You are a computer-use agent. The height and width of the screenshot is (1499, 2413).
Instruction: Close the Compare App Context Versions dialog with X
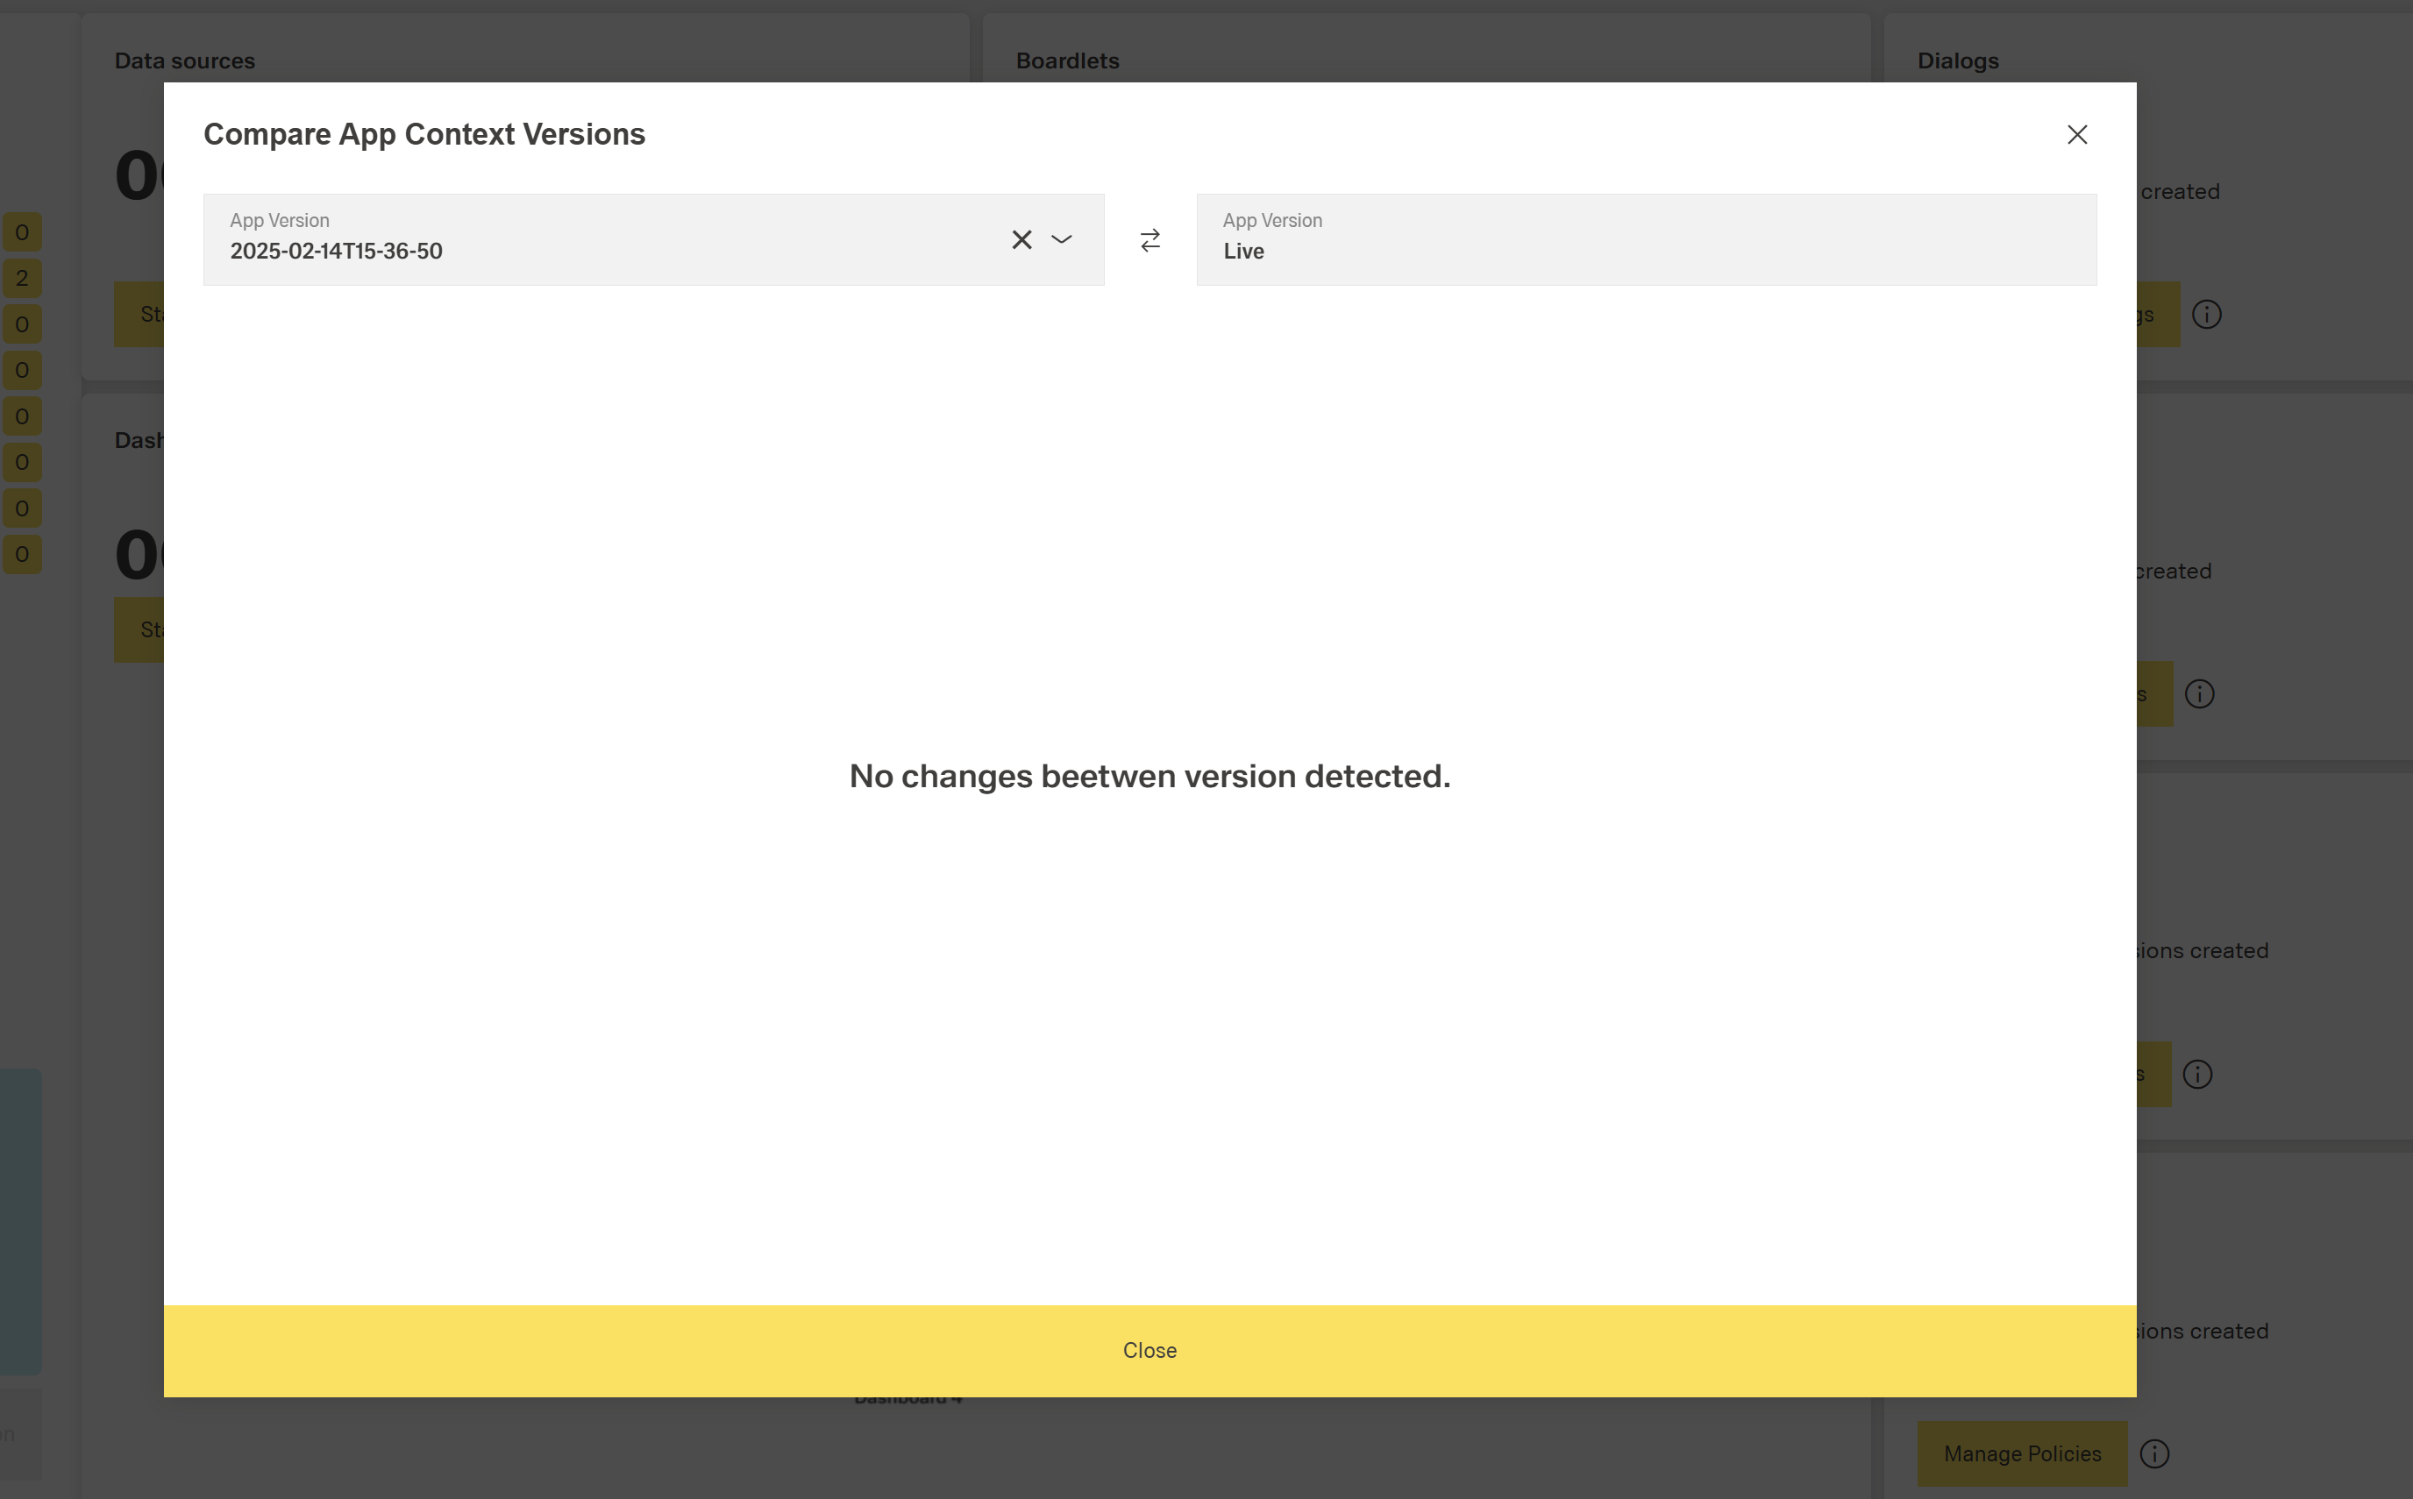2077,135
